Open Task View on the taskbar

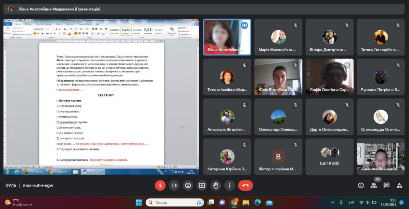pos(211,203)
